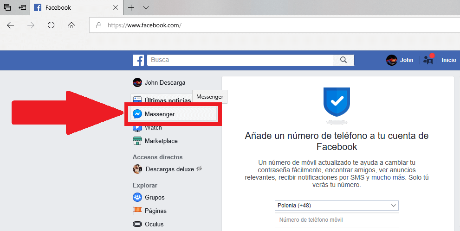
Task: Open John profile from the header
Action: tap(400, 60)
